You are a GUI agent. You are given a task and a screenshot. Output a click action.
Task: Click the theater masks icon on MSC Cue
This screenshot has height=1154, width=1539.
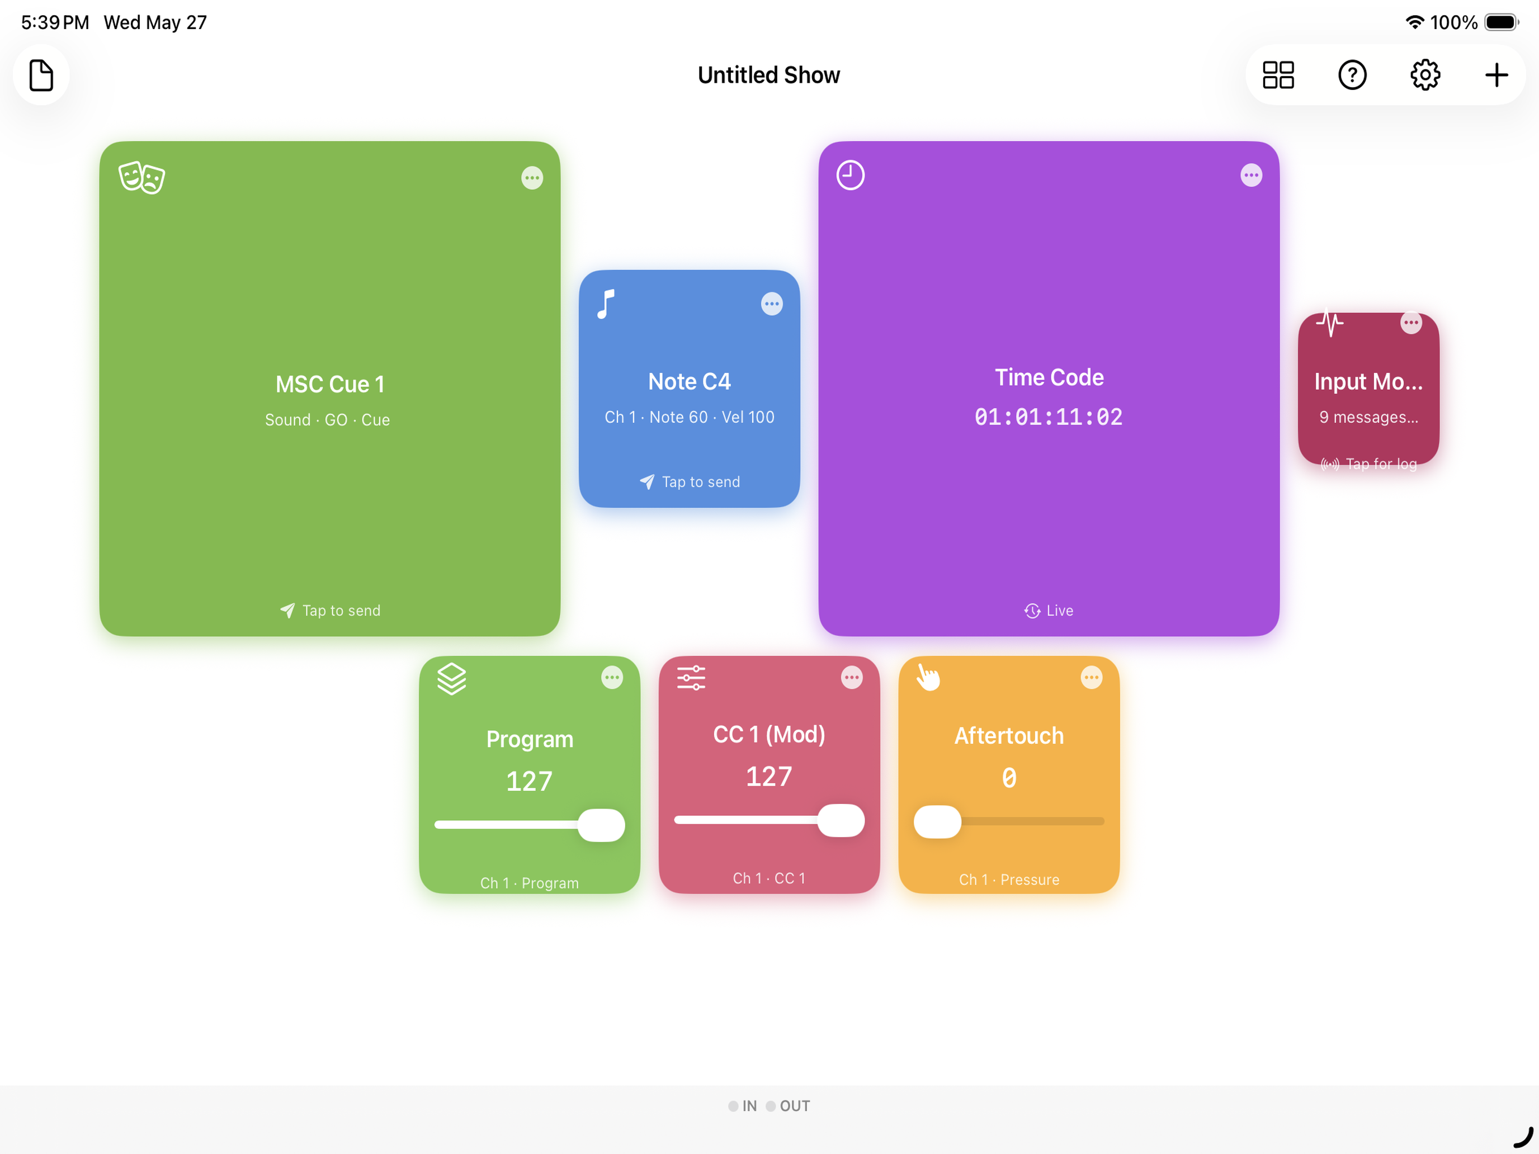142,178
